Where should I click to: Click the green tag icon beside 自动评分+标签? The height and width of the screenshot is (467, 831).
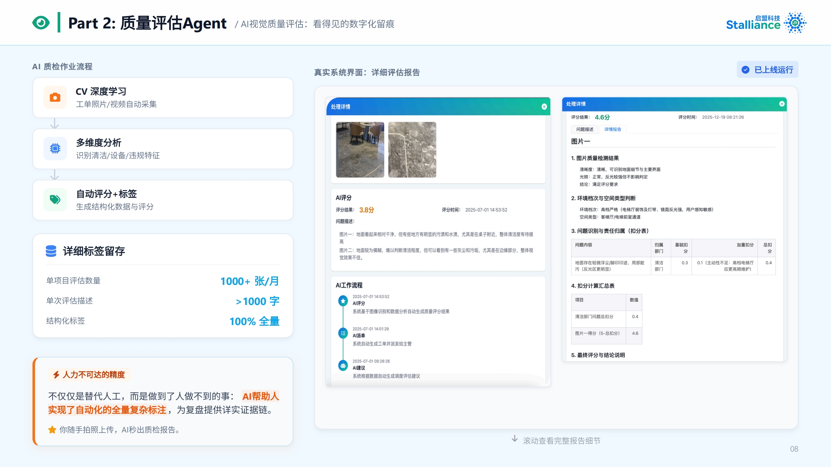click(x=55, y=200)
